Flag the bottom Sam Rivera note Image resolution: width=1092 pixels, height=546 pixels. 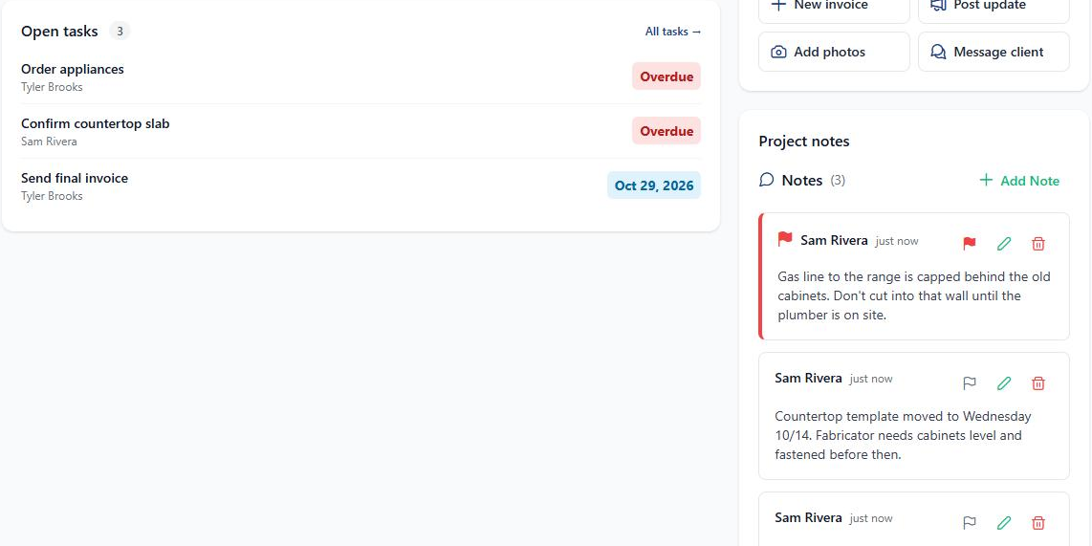pos(970,522)
